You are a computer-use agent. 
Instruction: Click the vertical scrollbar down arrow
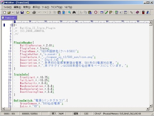click(150, 106)
